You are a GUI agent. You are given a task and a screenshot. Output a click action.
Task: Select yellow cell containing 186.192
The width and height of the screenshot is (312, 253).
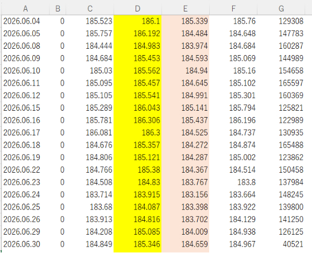click(x=137, y=33)
